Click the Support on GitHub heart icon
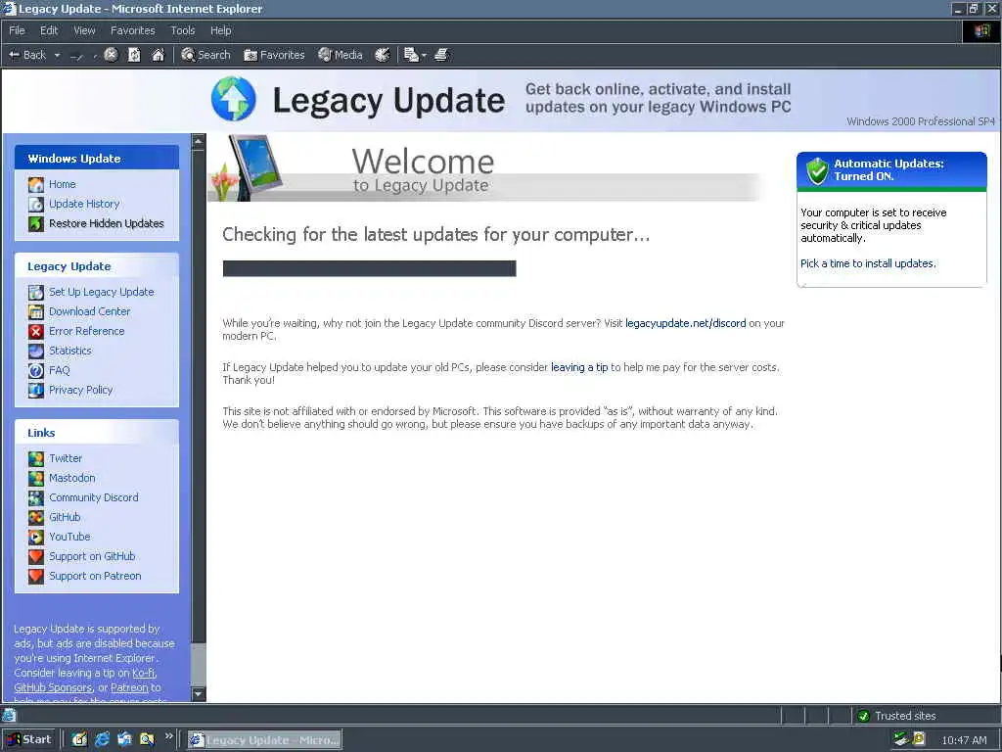This screenshot has height=752, width=1002. pos(36,556)
